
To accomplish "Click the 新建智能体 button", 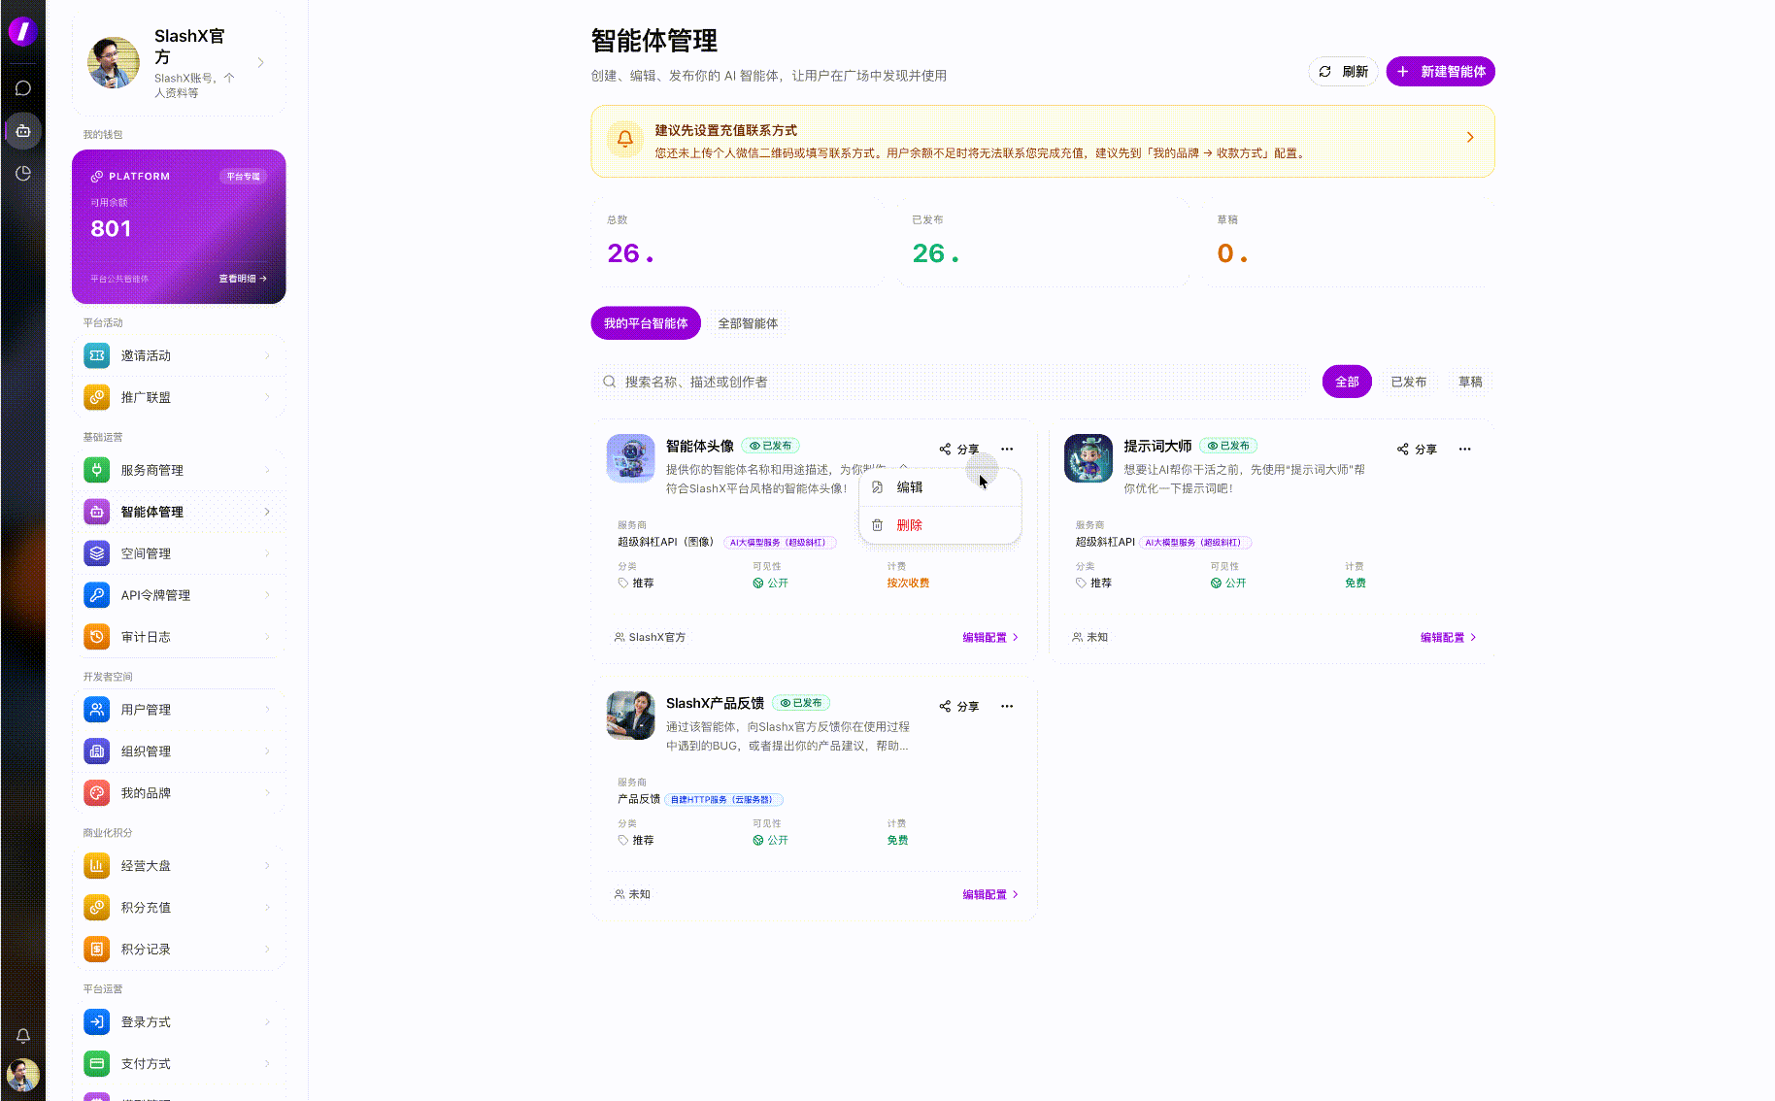I will click(1440, 72).
